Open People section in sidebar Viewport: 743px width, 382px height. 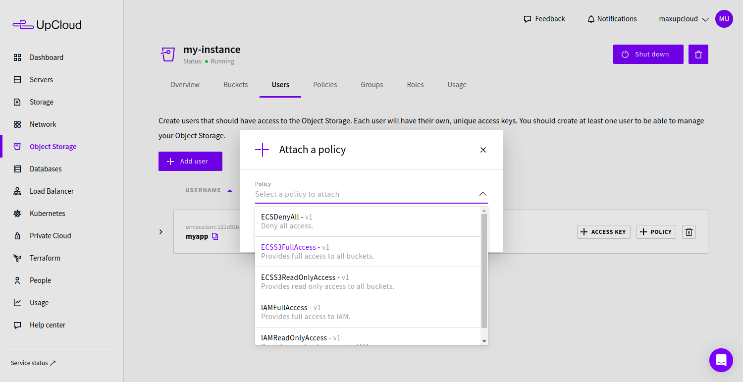point(40,280)
